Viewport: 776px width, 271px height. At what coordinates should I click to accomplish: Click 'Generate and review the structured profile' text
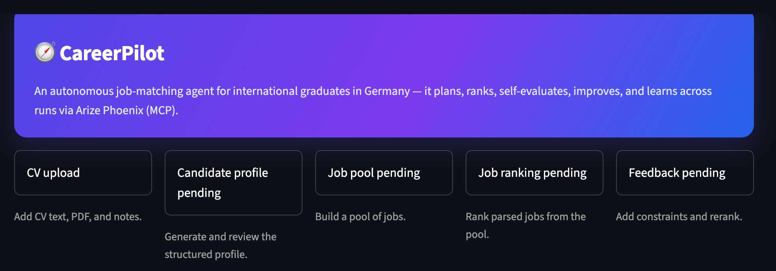pyautogui.click(x=221, y=245)
